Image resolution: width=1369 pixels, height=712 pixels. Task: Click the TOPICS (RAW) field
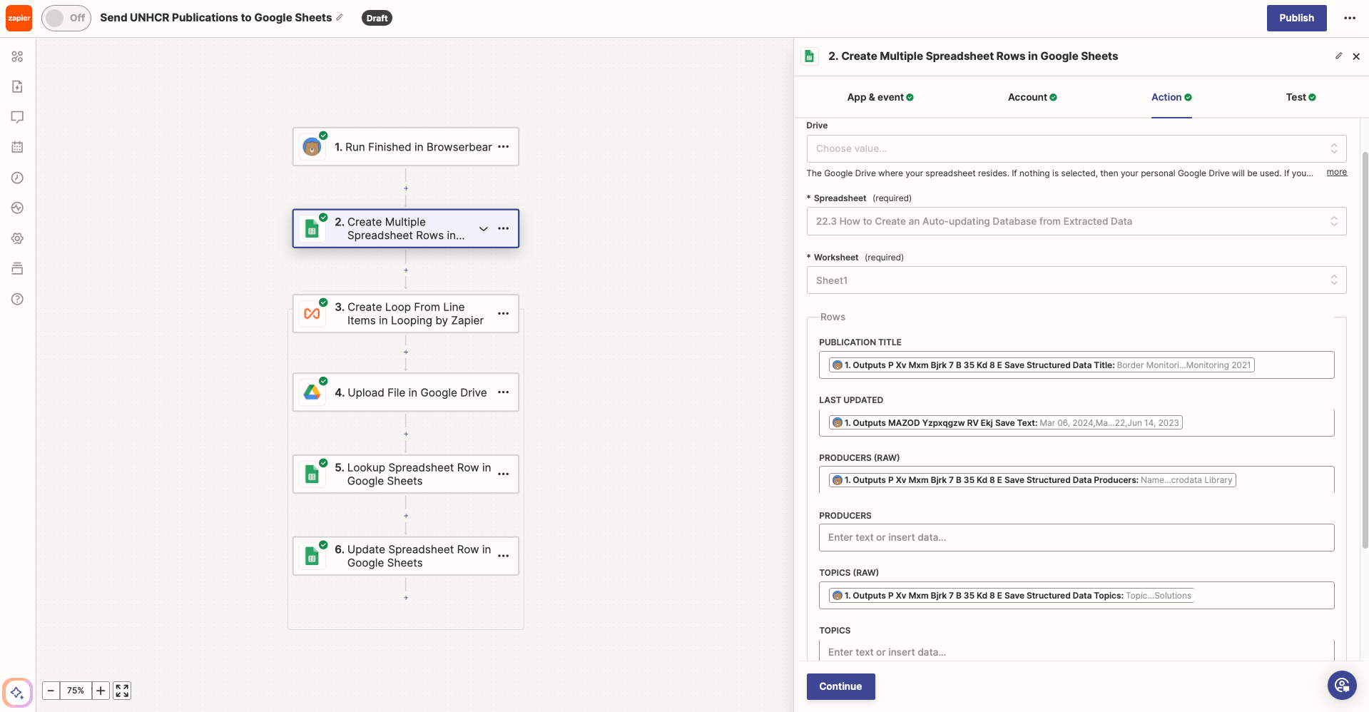click(x=1077, y=596)
